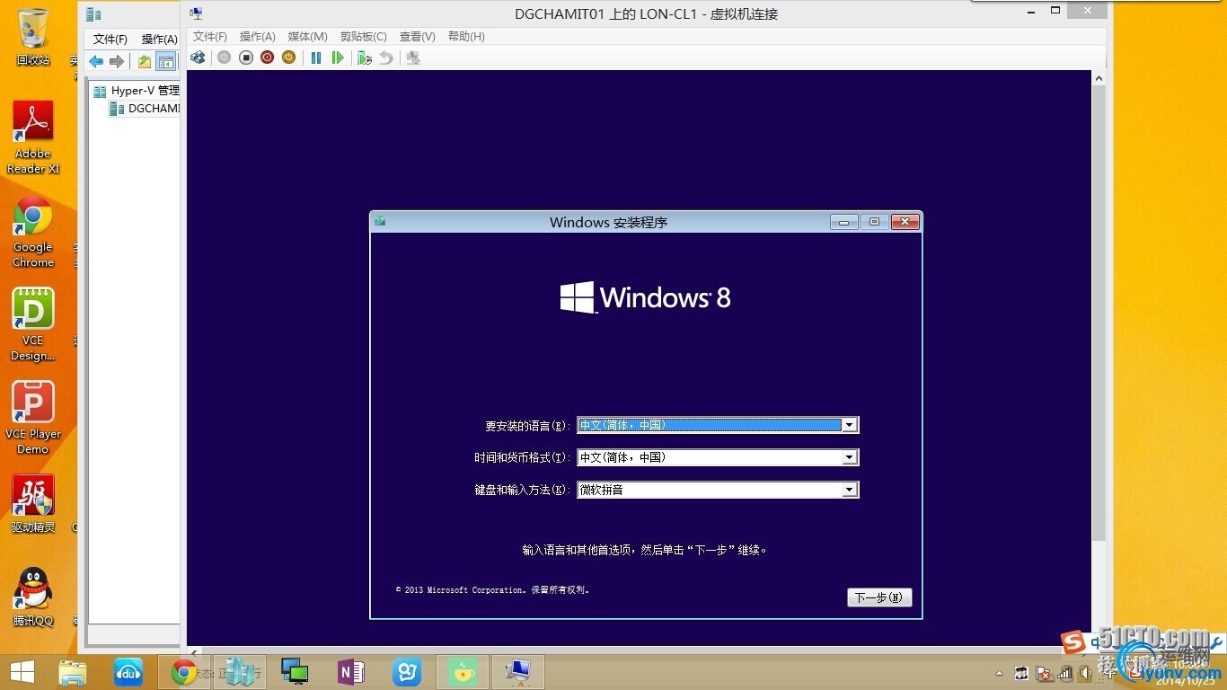
Task: Open File Explorer from the taskbar
Action: [x=73, y=672]
